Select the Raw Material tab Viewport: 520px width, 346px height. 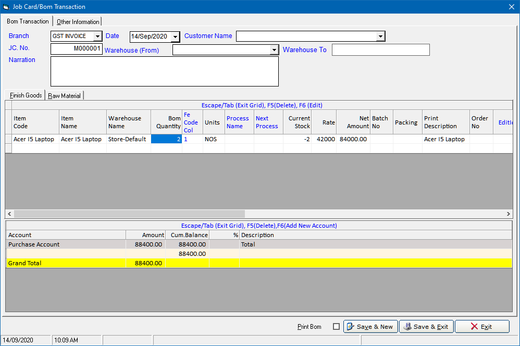point(64,96)
